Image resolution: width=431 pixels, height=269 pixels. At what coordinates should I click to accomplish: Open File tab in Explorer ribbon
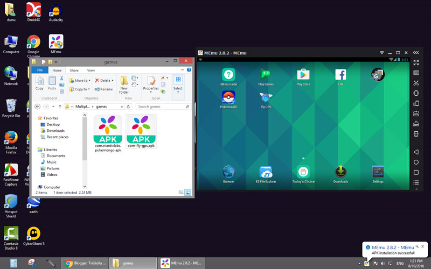[40, 70]
